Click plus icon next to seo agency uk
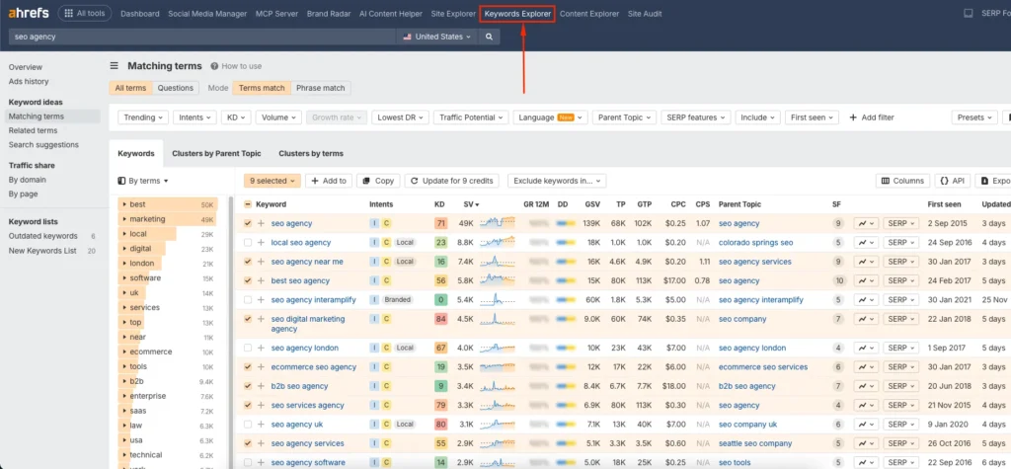1011x469 pixels. click(x=261, y=425)
